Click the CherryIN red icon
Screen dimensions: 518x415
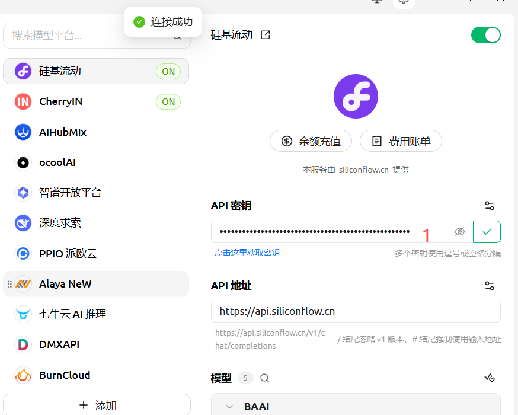tap(23, 102)
